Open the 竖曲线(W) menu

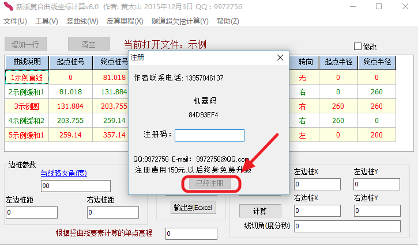pyautogui.click(x=82, y=21)
